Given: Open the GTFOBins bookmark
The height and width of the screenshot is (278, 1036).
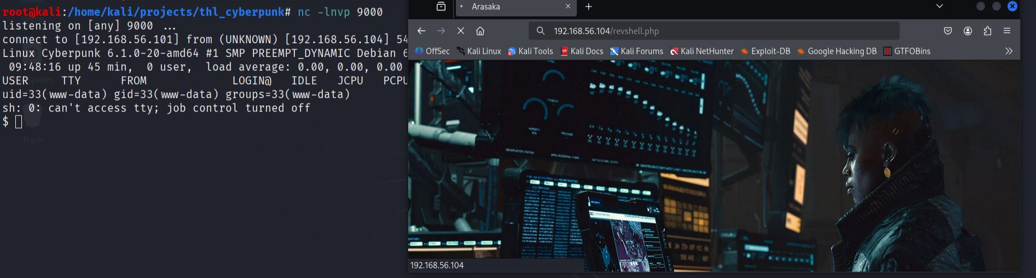Looking at the screenshot, I should (907, 51).
